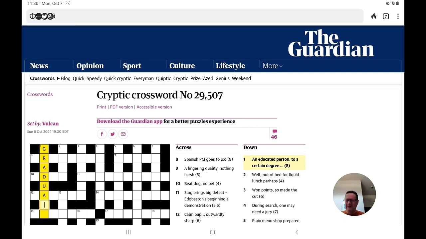
Task: Open the Culture section in the navigation
Action: (182, 66)
